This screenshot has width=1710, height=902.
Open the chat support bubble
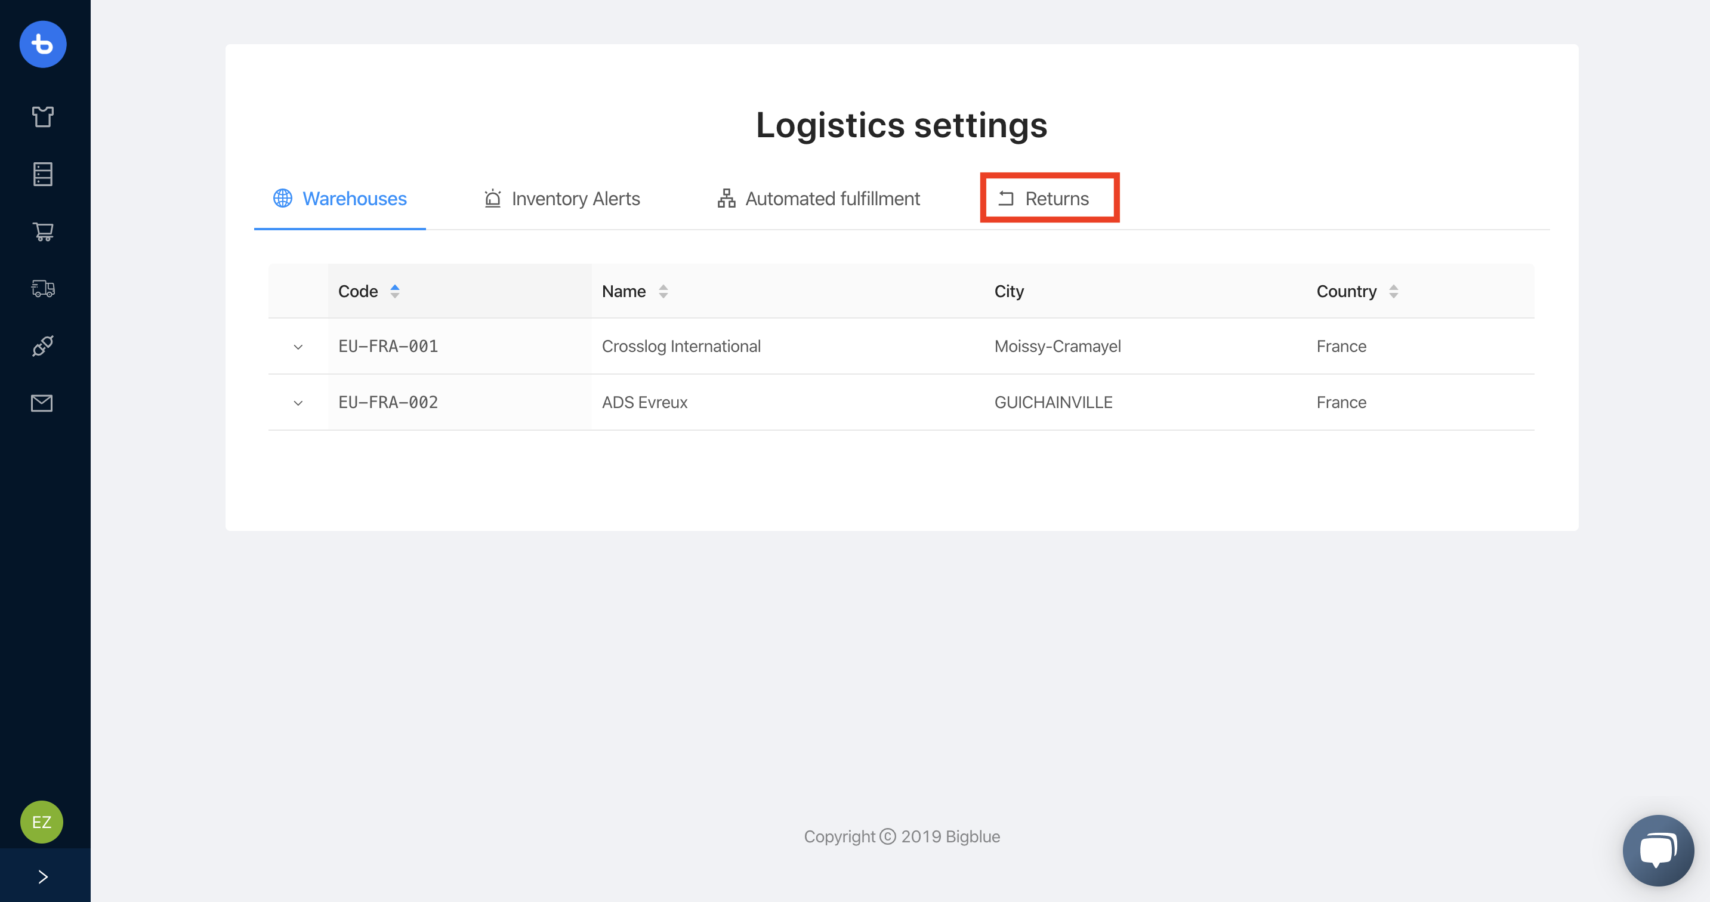(1657, 850)
